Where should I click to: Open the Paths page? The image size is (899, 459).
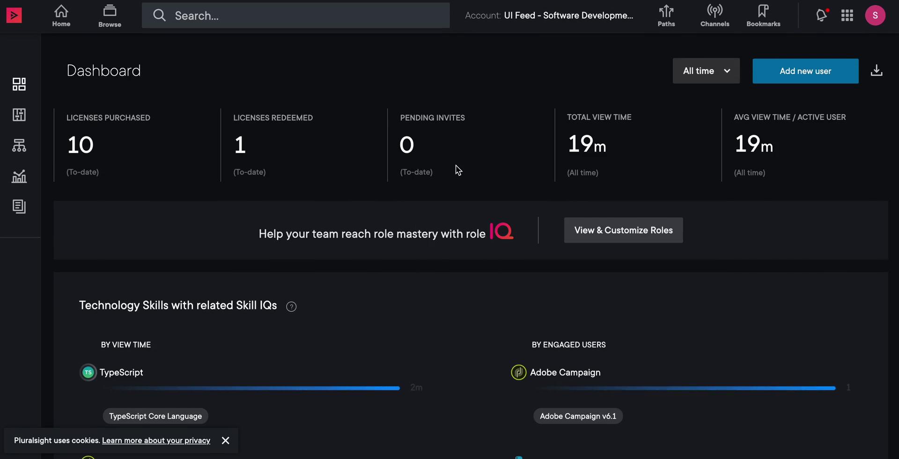coord(666,15)
